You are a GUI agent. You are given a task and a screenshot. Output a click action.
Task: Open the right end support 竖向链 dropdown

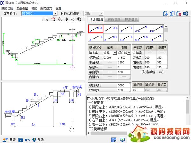coord(129,53)
